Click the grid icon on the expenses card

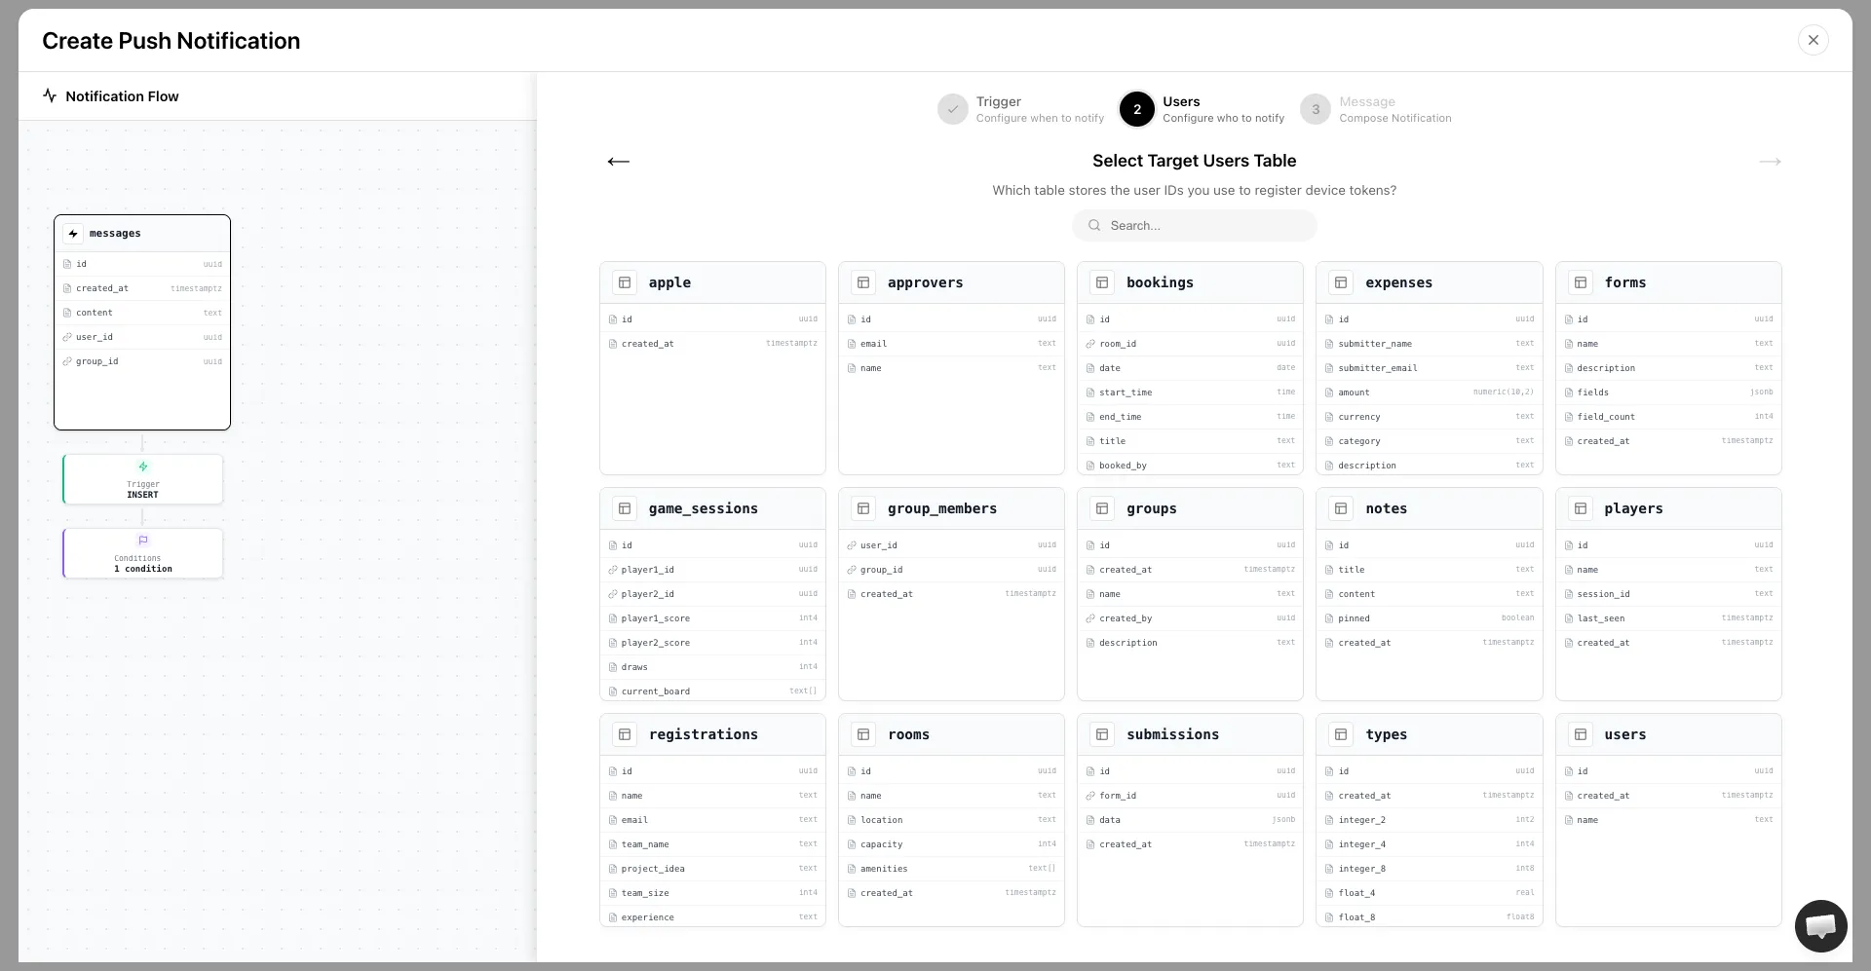[x=1341, y=282]
